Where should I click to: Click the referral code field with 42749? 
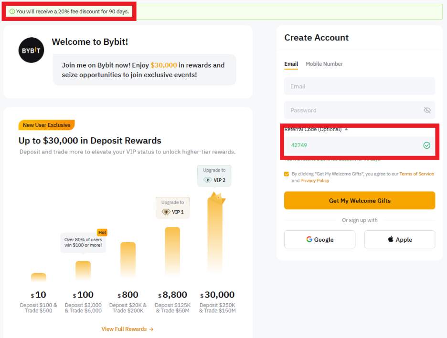pos(360,145)
